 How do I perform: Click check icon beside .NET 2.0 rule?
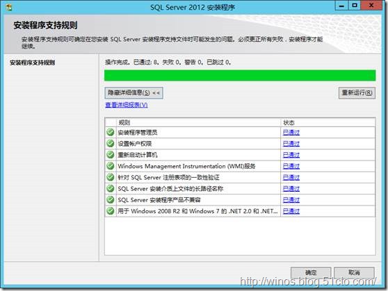pyautogui.click(x=111, y=211)
